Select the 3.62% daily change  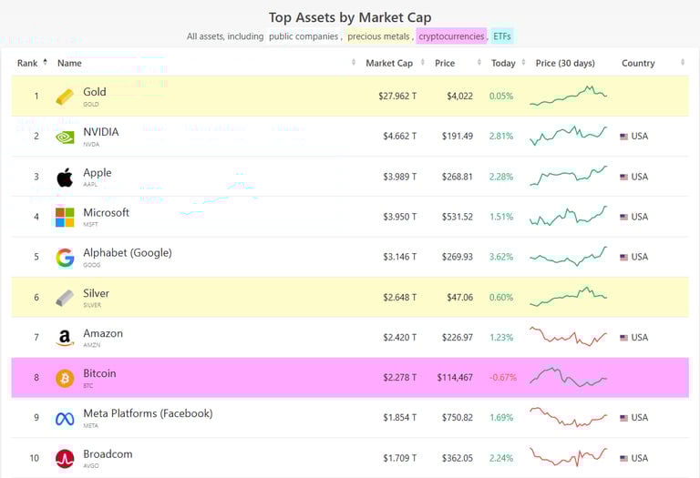point(501,257)
